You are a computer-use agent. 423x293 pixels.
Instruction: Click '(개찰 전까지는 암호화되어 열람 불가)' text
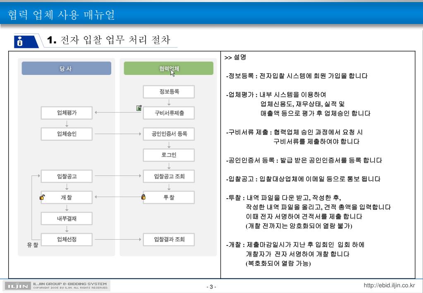(x=299, y=226)
